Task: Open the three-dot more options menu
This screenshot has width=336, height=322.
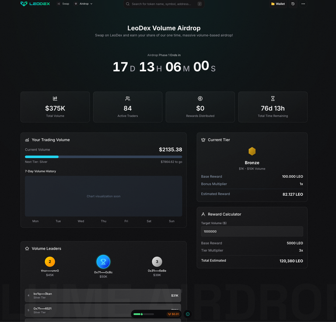Action: tap(303, 4)
